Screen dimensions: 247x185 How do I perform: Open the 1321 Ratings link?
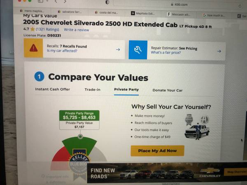tap(47, 30)
